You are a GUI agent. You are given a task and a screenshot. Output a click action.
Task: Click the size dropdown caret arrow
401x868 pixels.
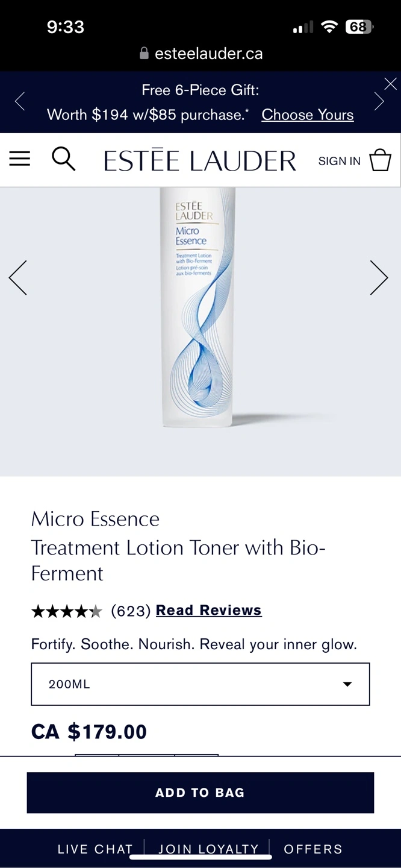point(347,684)
